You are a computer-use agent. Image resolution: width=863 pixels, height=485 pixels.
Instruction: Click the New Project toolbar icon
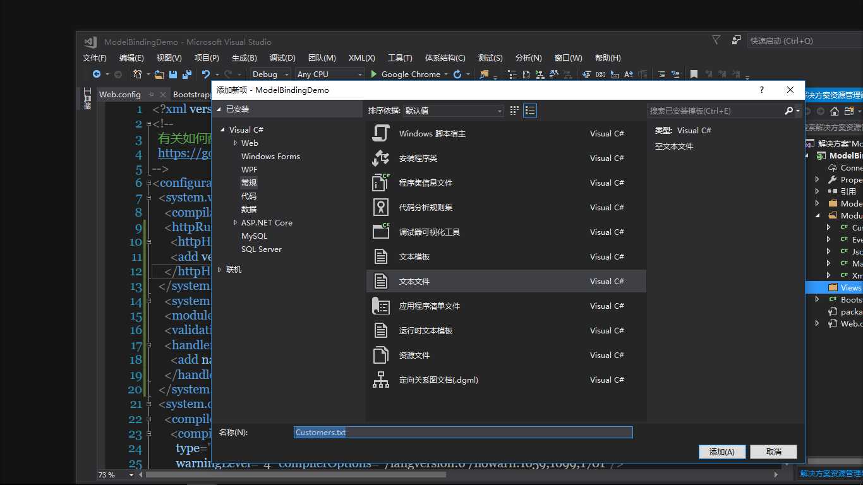(x=137, y=74)
